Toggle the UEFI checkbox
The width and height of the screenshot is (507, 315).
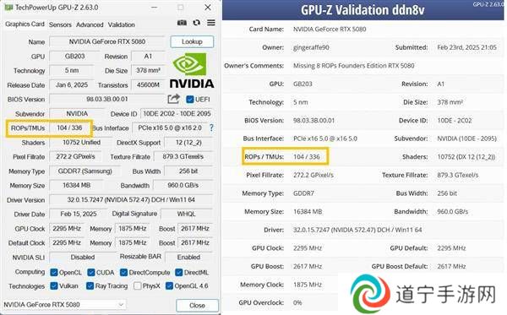[x=190, y=99]
